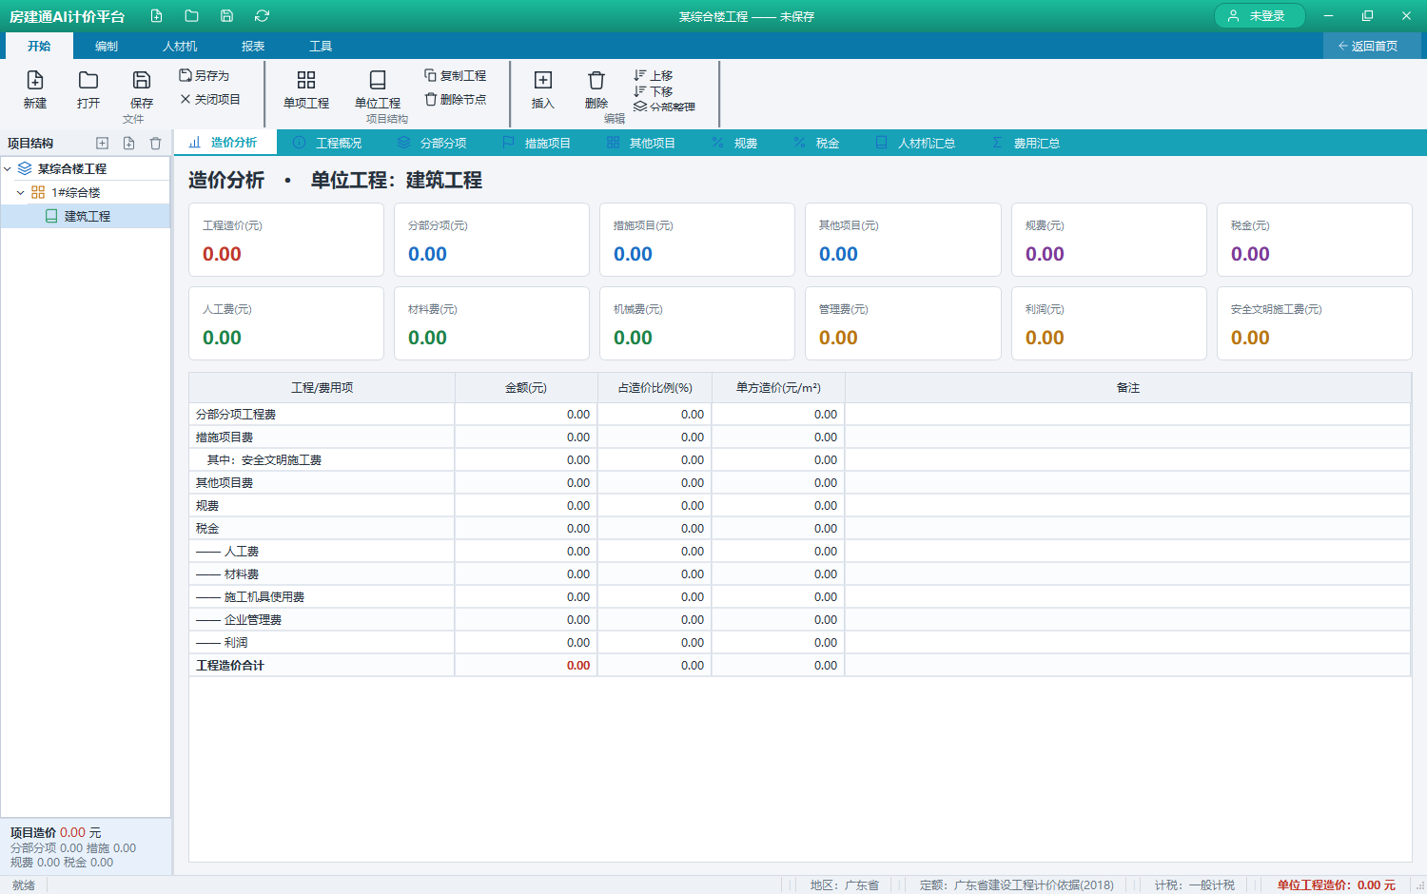The image size is (1427, 894).
Task: Open the 分部分项 tab
Action: (433, 143)
